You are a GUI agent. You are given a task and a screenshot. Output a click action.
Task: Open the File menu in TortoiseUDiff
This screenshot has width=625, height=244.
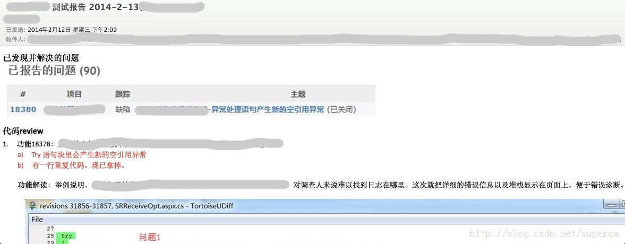(37, 219)
